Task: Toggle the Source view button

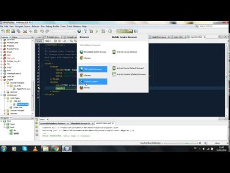Action: tap(39, 41)
